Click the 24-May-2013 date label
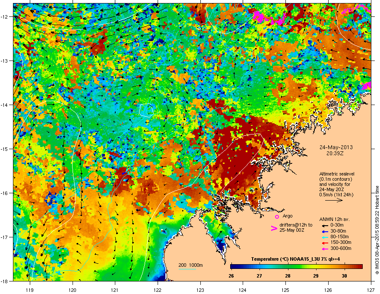Screen dimensions: 380x294 (x=336, y=147)
